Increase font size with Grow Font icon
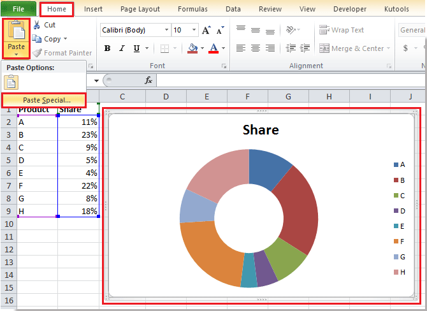Image resolution: width=427 pixels, height=311 pixels. coord(206,30)
